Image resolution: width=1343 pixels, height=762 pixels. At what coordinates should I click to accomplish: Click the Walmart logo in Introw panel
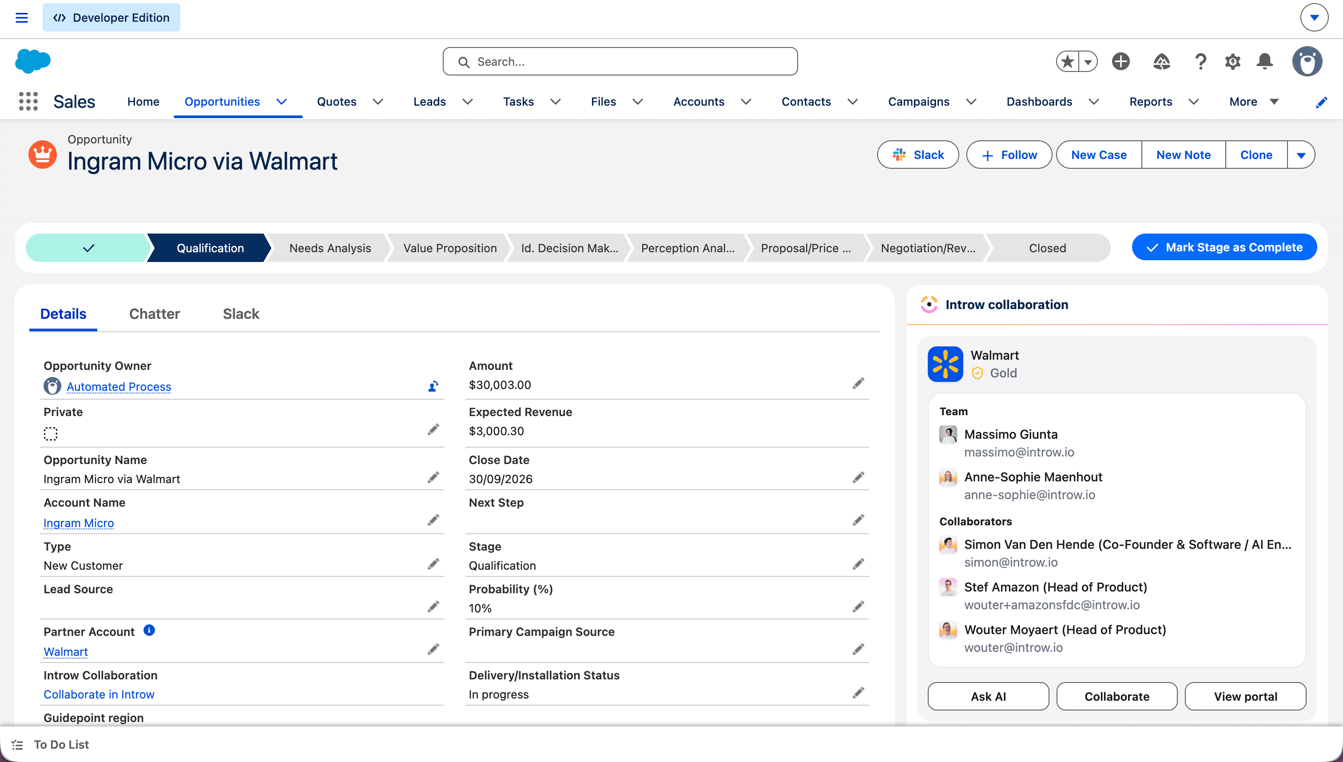click(x=945, y=364)
